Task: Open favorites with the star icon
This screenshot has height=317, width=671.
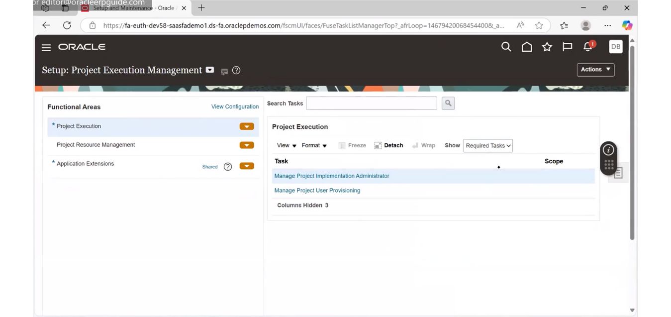Action: 547,46
